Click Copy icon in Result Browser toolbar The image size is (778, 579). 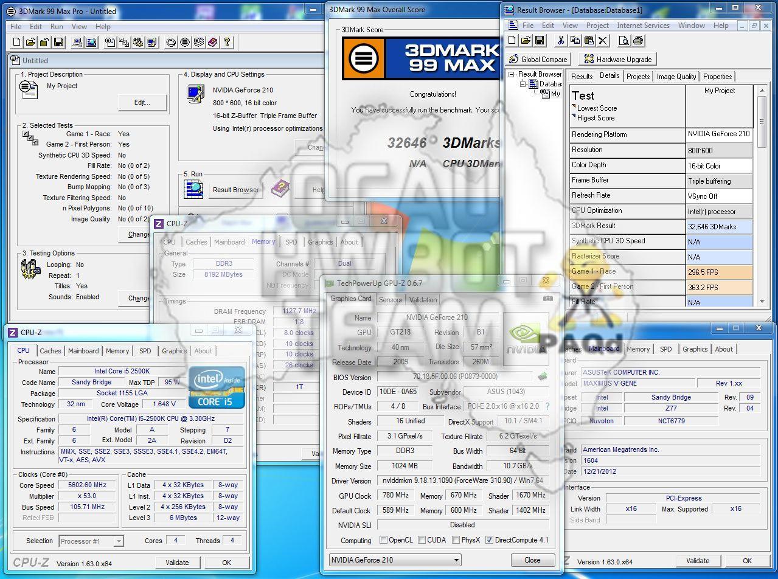pyautogui.click(x=575, y=41)
